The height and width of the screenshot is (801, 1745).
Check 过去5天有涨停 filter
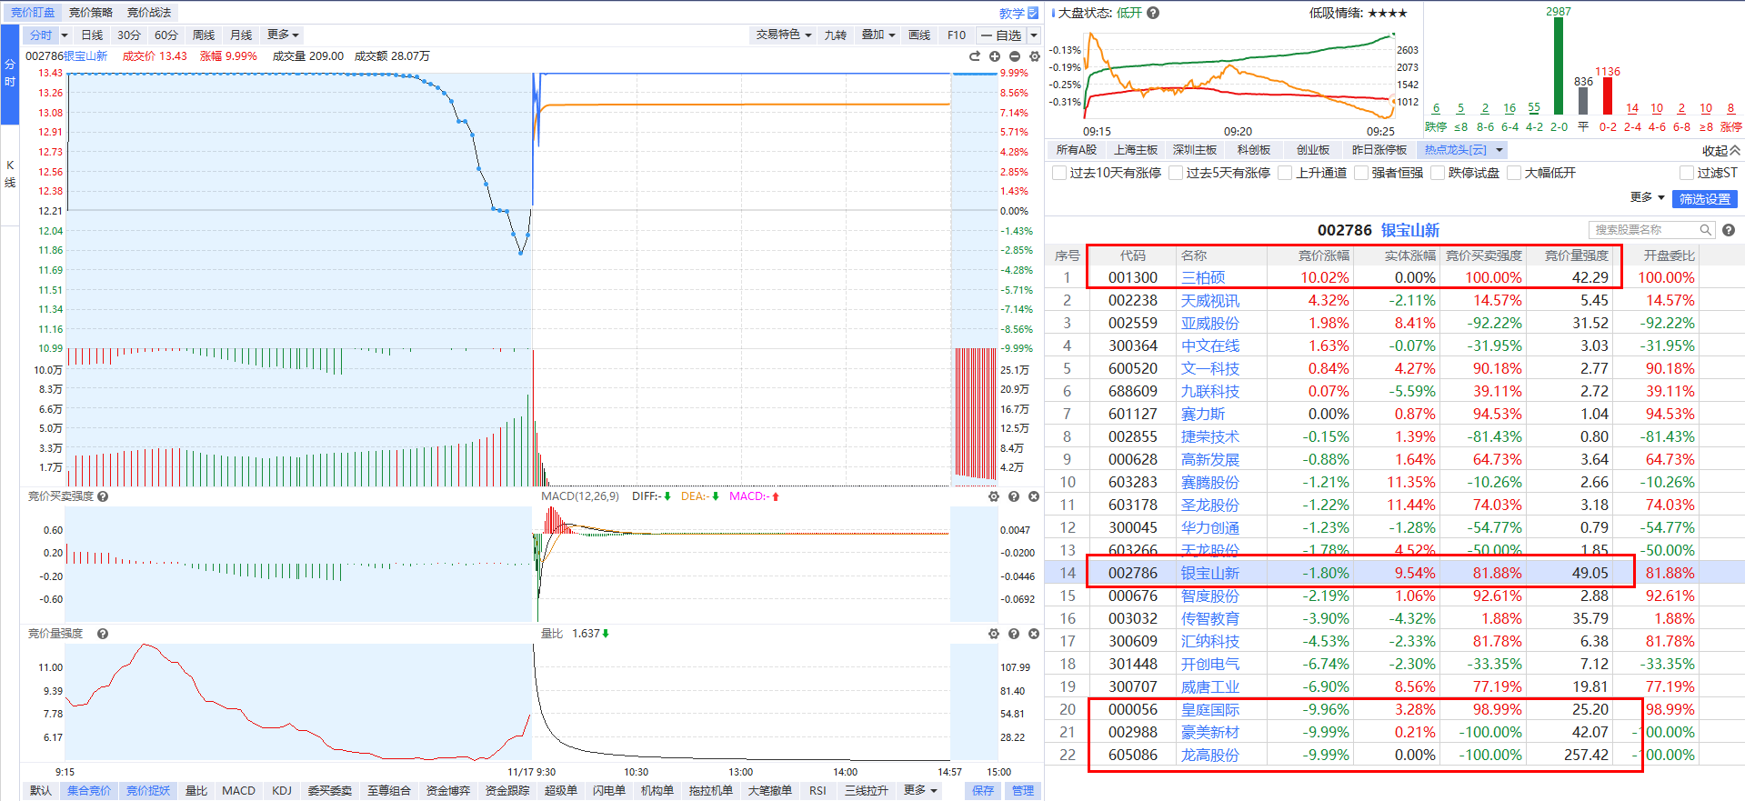click(x=1176, y=173)
